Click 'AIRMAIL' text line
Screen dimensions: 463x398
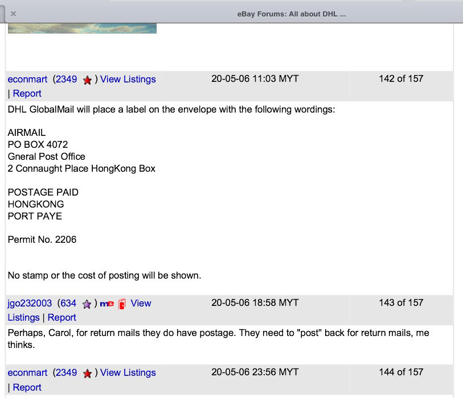(x=27, y=132)
